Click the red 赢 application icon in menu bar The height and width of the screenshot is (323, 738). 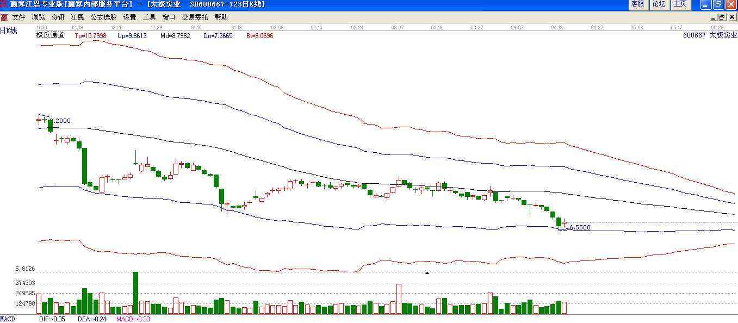point(4,17)
